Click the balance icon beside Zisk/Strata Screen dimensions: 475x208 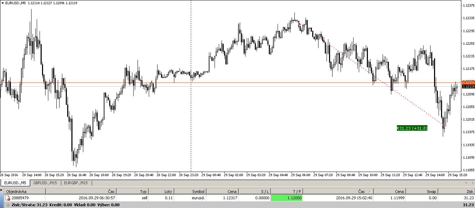pos(8,205)
